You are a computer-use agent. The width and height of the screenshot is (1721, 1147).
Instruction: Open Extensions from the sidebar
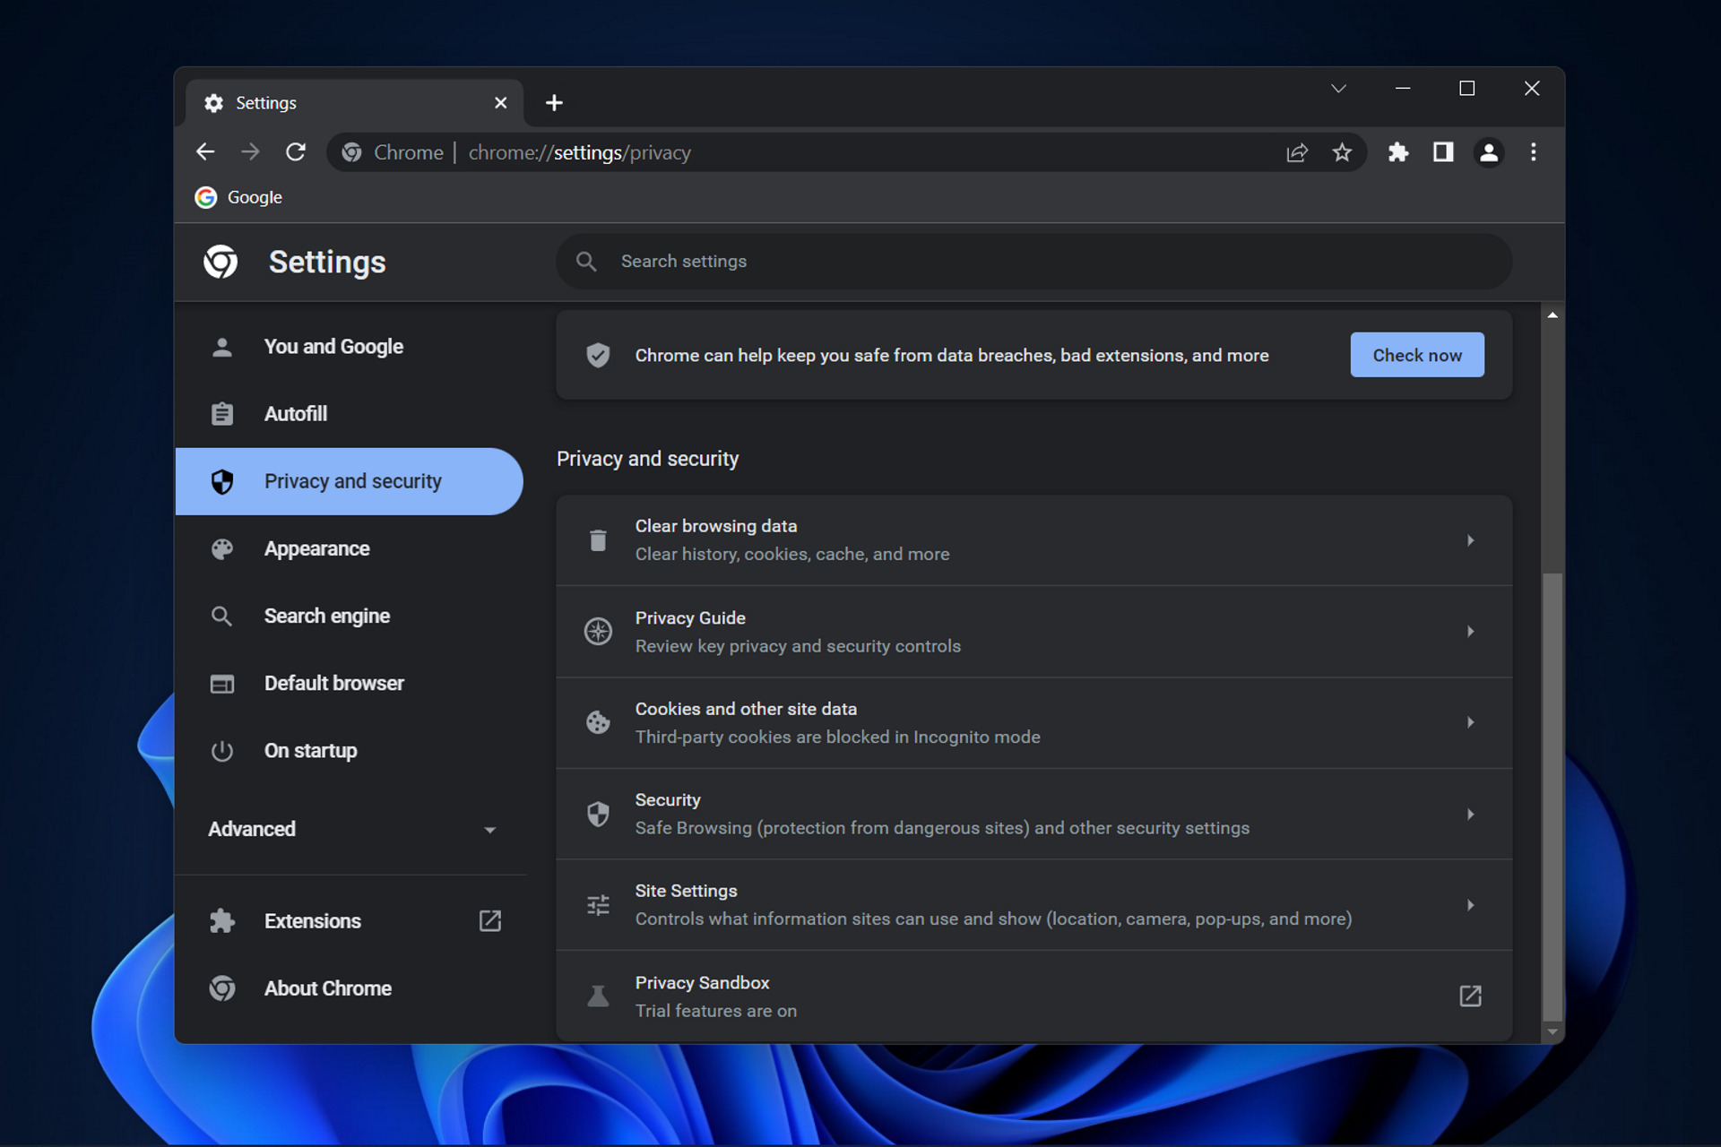click(350, 920)
